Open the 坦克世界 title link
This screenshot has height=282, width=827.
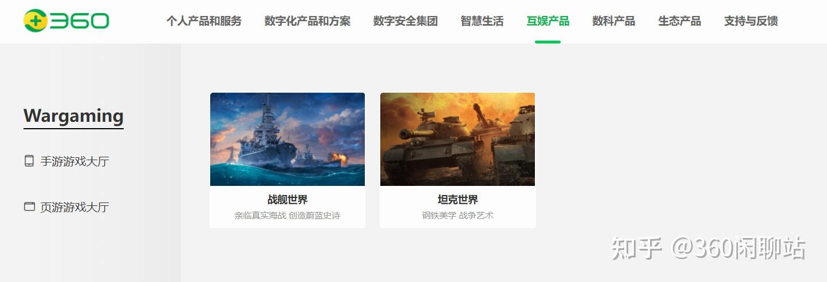[458, 200]
